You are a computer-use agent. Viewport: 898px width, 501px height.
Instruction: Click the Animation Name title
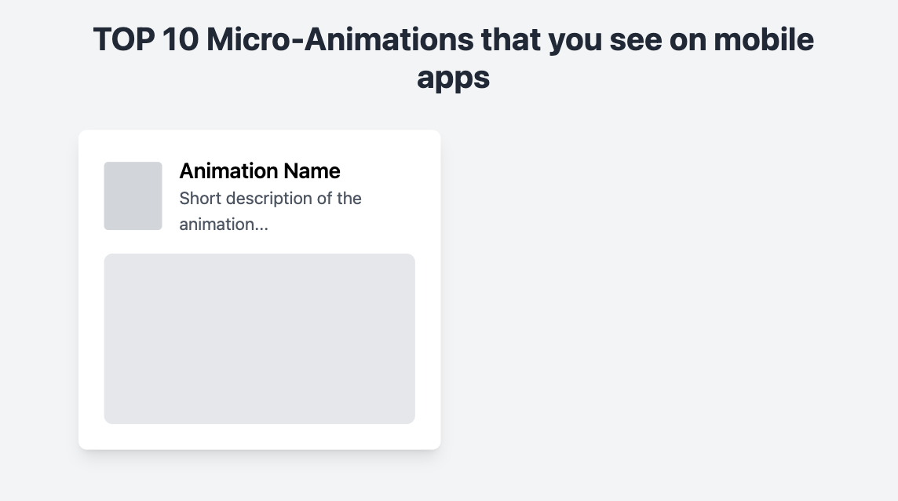[x=260, y=170]
